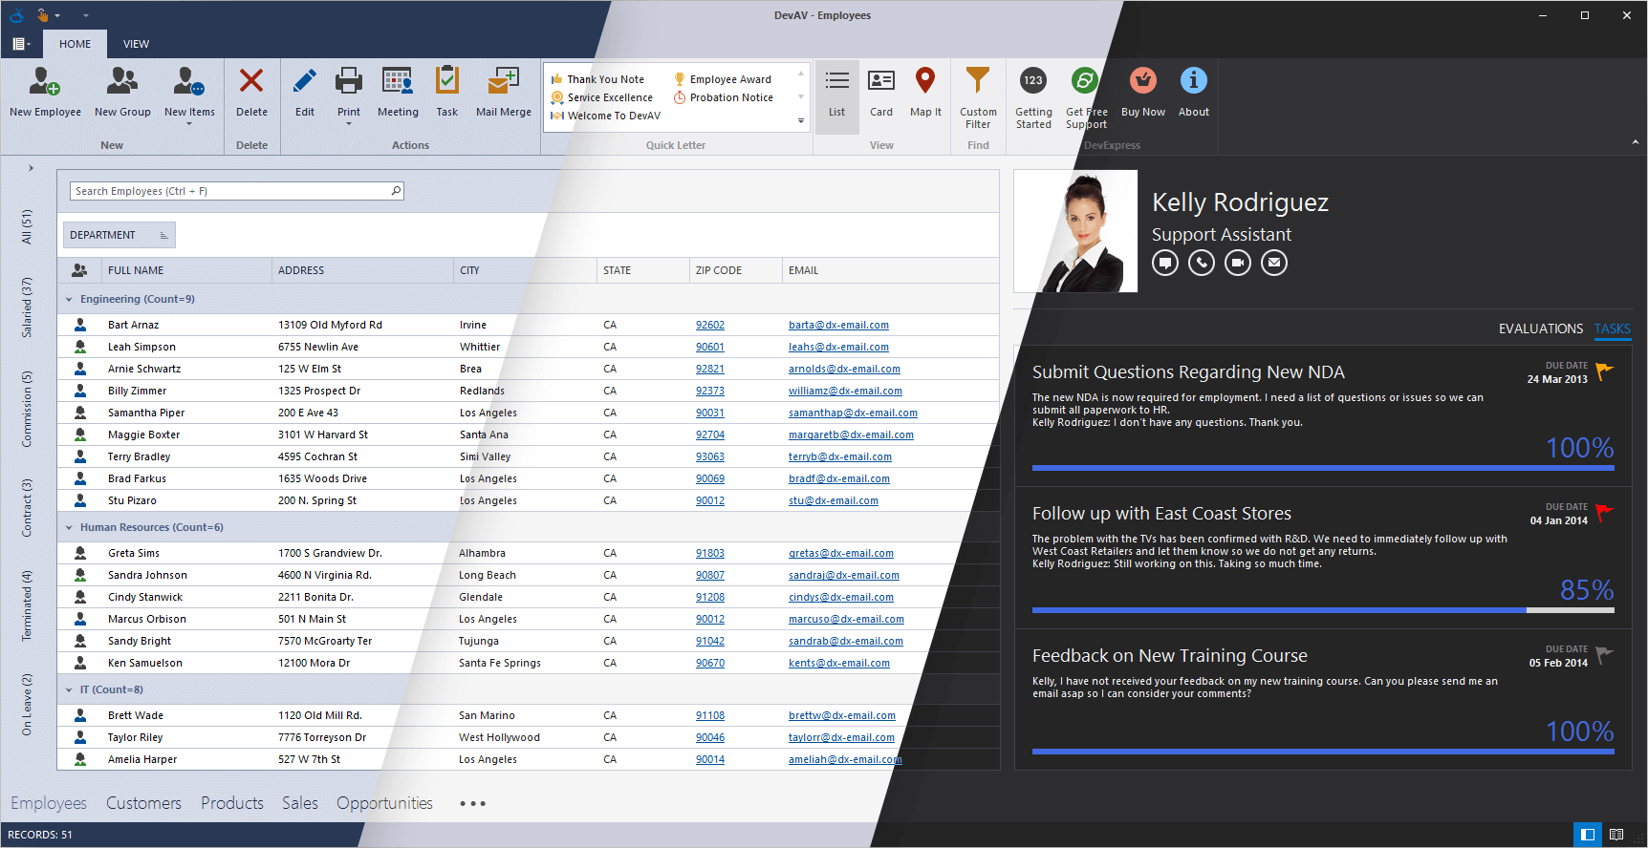Filter by Salaried (37) in sidebar
Screen dimensions: 1648x848
[27, 307]
